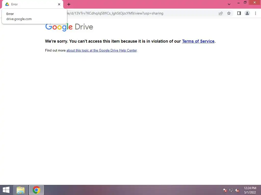Select the Error tab
The image size is (261, 195).
click(x=33, y=4)
